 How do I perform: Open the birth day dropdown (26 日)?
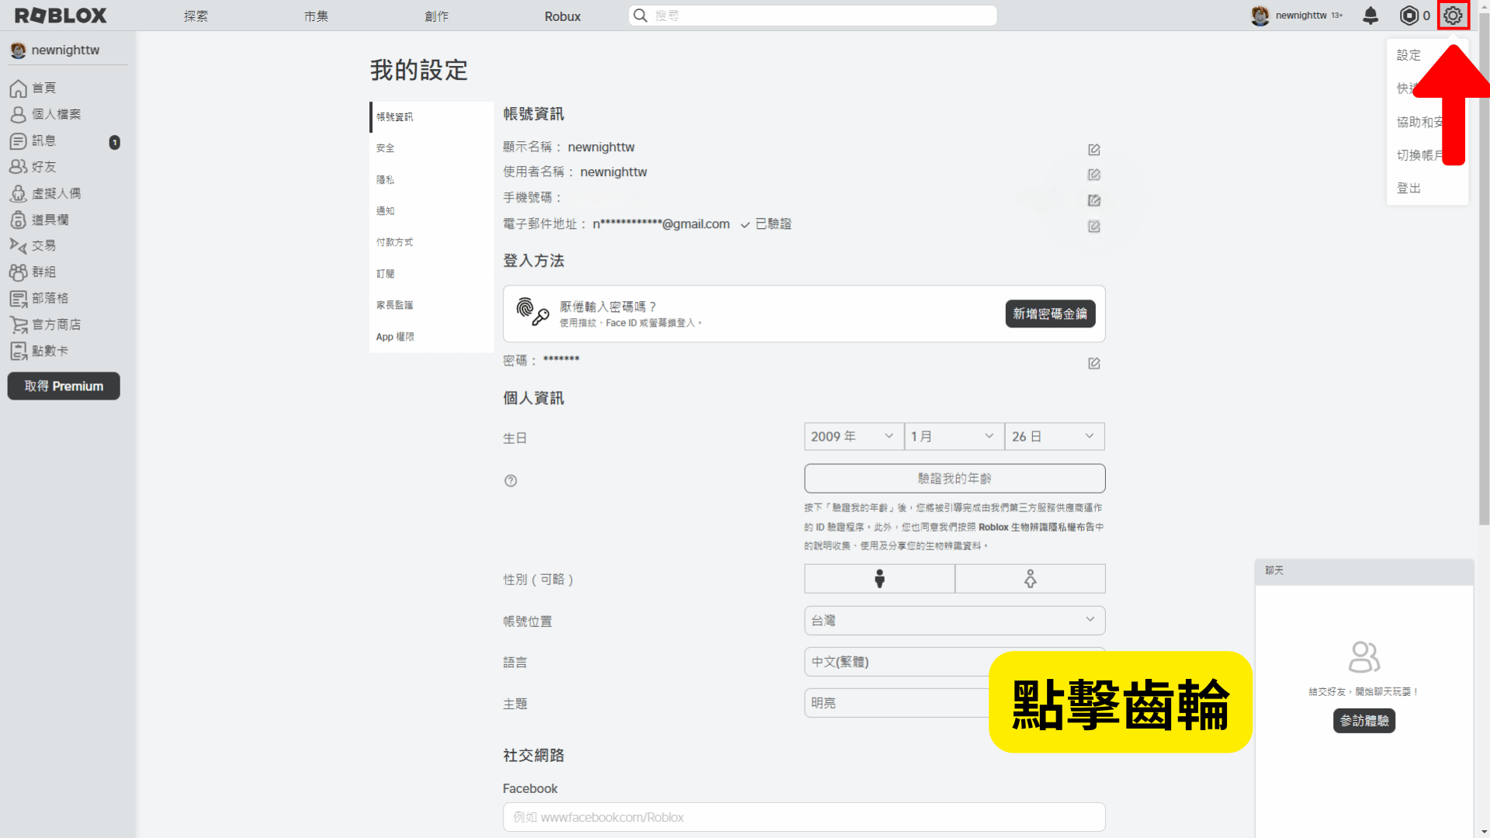[1054, 436]
